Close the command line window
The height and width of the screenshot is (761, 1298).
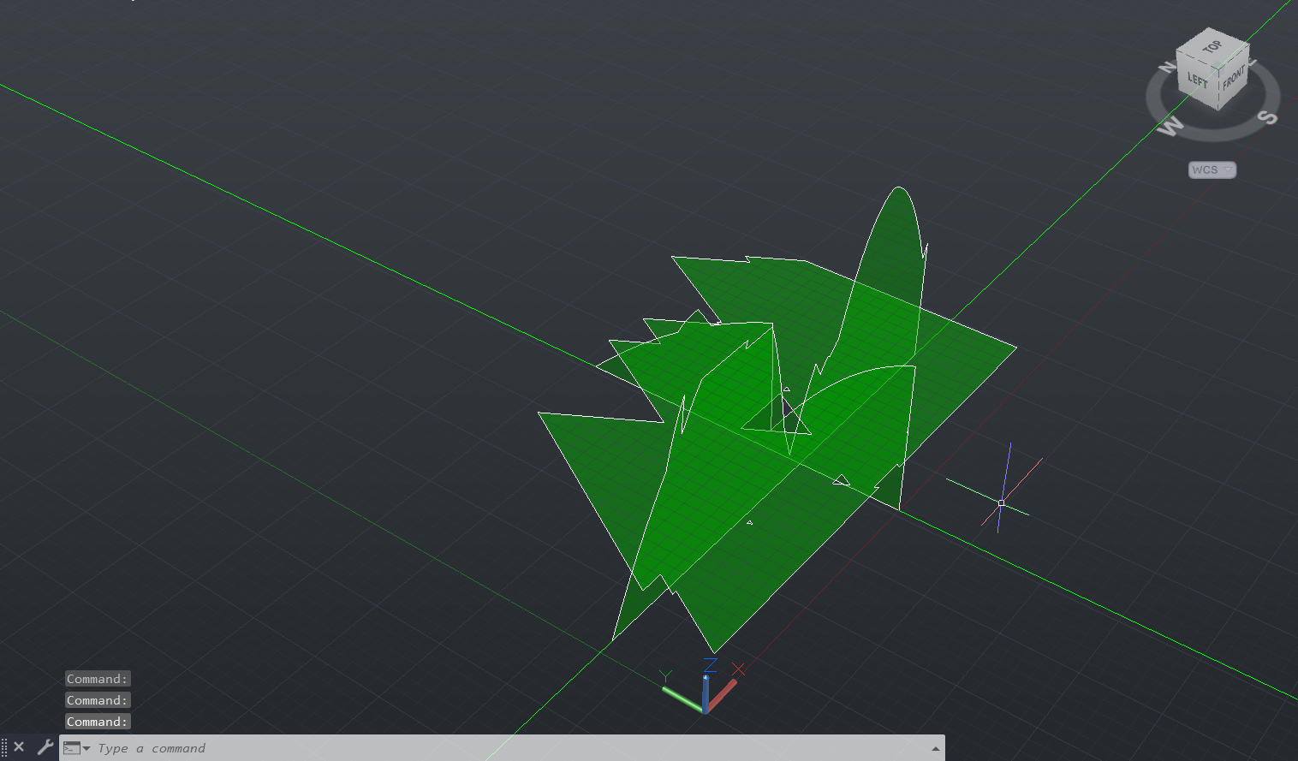tap(19, 747)
